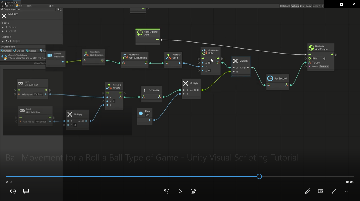The height and width of the screenshot is (201, 360).
Task: Click the pencil edit icon in player controls
Action: (308, 191)
